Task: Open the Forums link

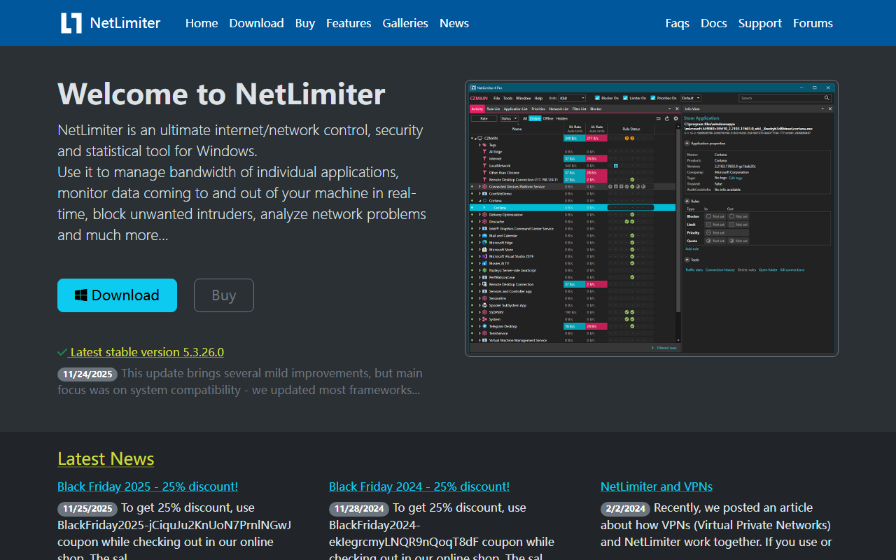Action: [x=813, y=23]
